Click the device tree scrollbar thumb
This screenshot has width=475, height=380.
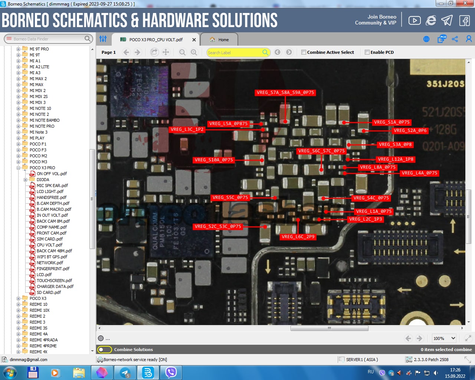coord(92,199)
